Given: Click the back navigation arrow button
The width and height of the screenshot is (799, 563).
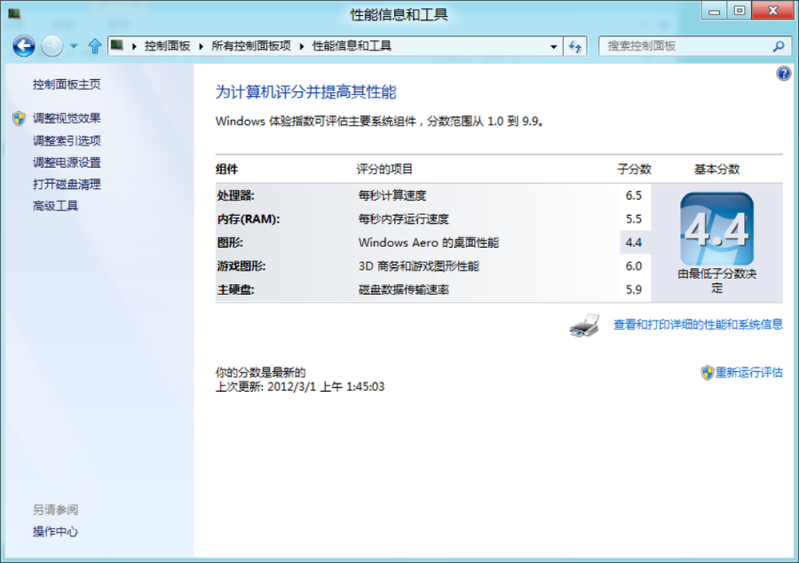Looking at the screenshot, I should click(x=24, y=46).
